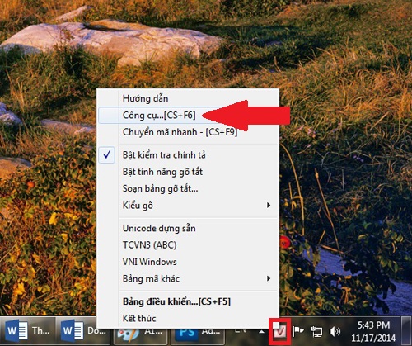Open Hướng dẫn from the context menu

(x=189, y=98)
